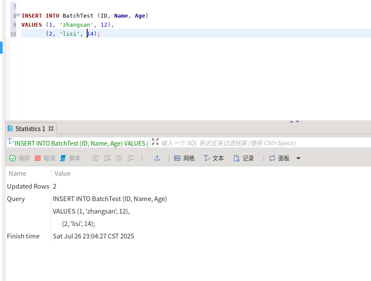The width and height of the screenshot is (371, 281).
Task: Collapse the INSERT statement fold marker on line 8
Action: (x=18, y=15)
